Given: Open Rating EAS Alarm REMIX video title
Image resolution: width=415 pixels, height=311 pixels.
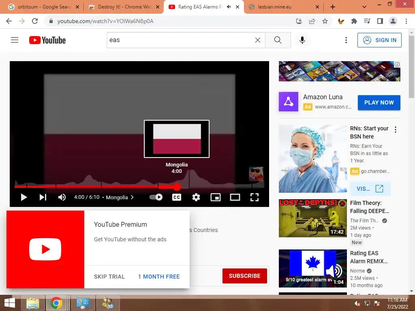Looking at the screenshot, I should [369, 257].
